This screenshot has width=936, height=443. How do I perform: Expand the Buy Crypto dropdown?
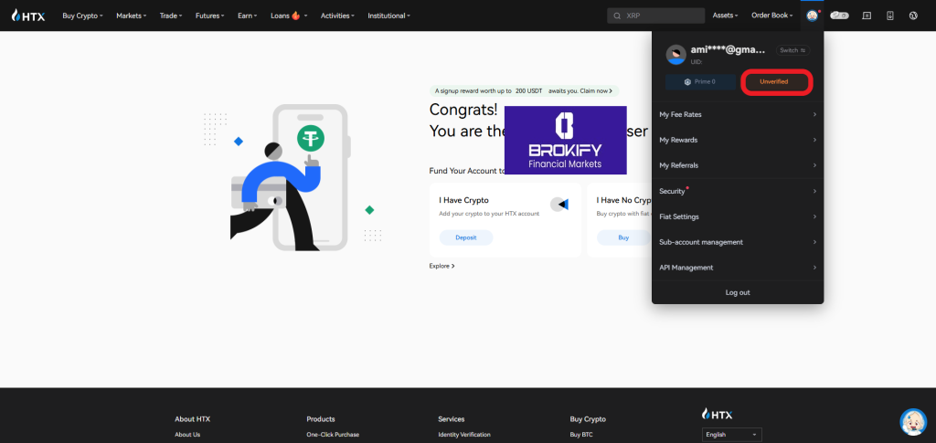pyautogui.click(x=82, y=16)
